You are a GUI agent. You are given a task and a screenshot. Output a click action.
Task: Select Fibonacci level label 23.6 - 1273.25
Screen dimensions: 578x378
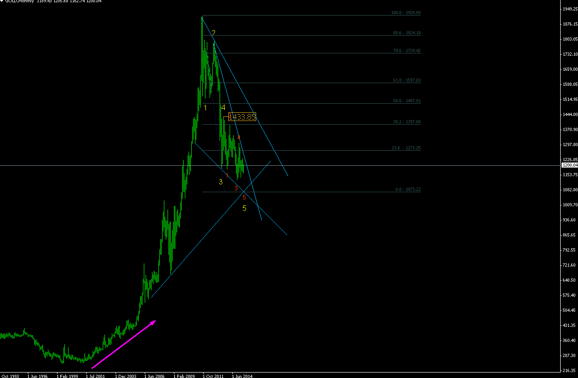(x=406, y=148)
